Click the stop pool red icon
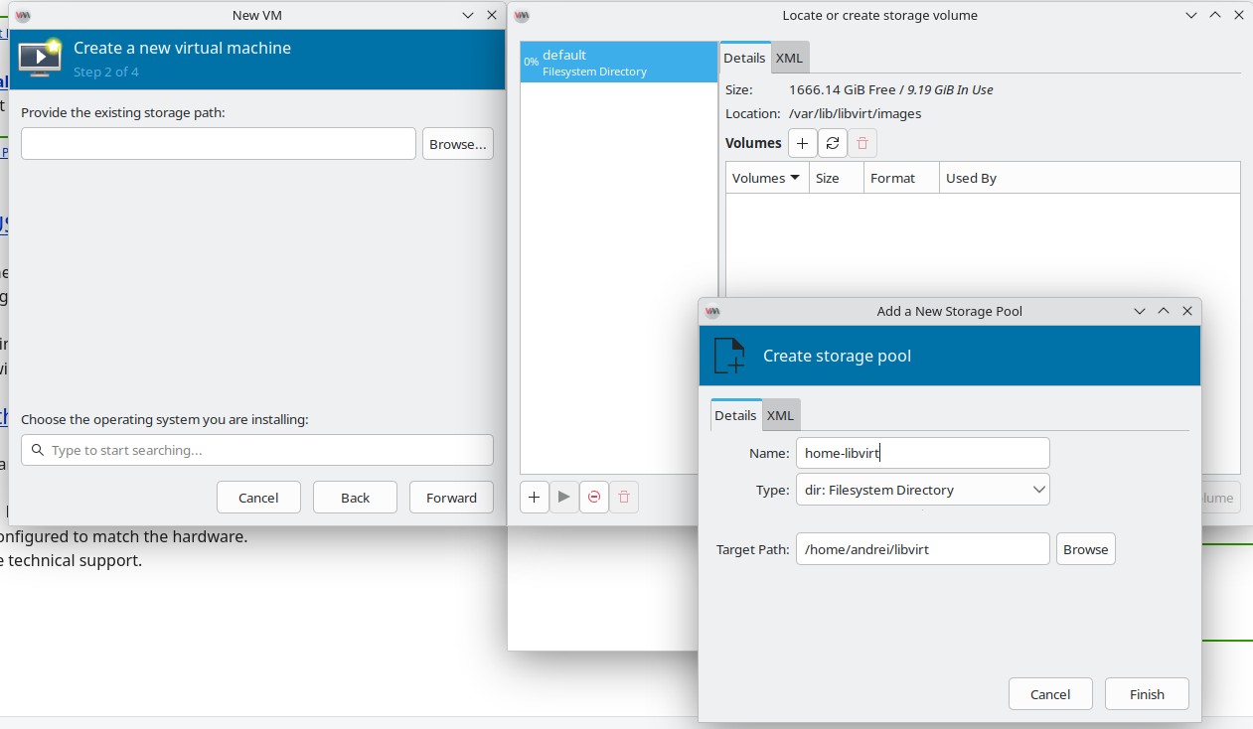Image resolution: width=1253 pixels, height=729 pixels. click(x=594, y=497)
